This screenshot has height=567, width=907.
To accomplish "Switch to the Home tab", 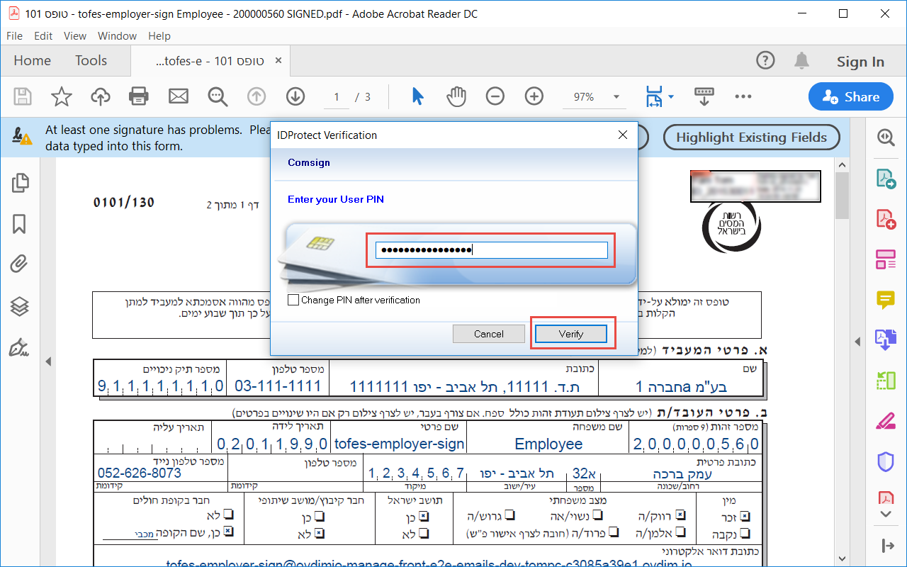I will coord(32,61).
